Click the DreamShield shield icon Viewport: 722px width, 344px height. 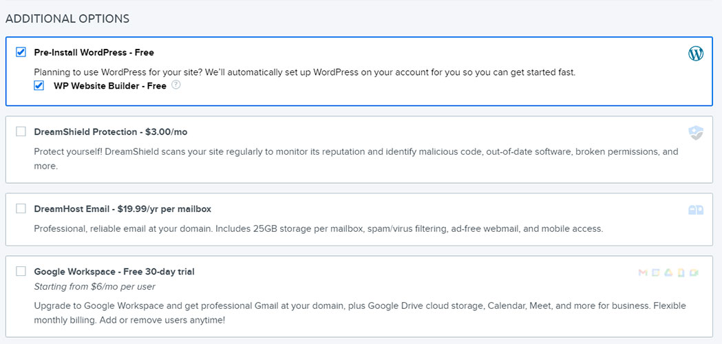pos(696,133)
